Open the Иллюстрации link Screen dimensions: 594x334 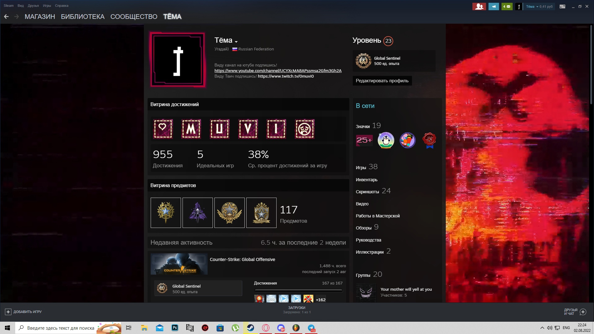pyautogui.click(x=373, y=251)
